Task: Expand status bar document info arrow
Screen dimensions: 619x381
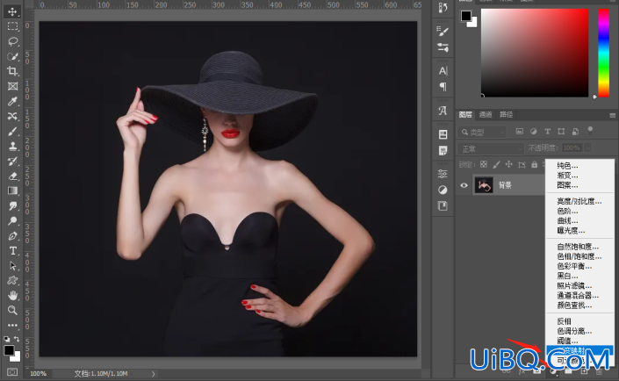Action: coord(153,373)
